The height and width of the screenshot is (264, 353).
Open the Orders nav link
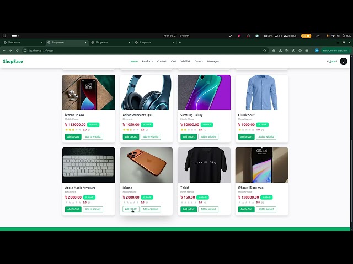(199, 61)
